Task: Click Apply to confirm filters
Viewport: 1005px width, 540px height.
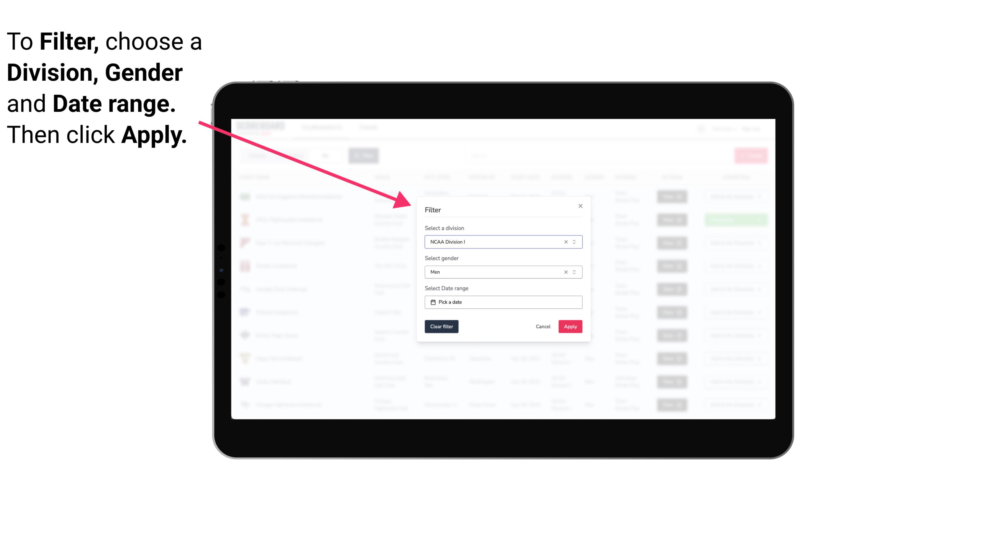Action: (x=570, y=327)
